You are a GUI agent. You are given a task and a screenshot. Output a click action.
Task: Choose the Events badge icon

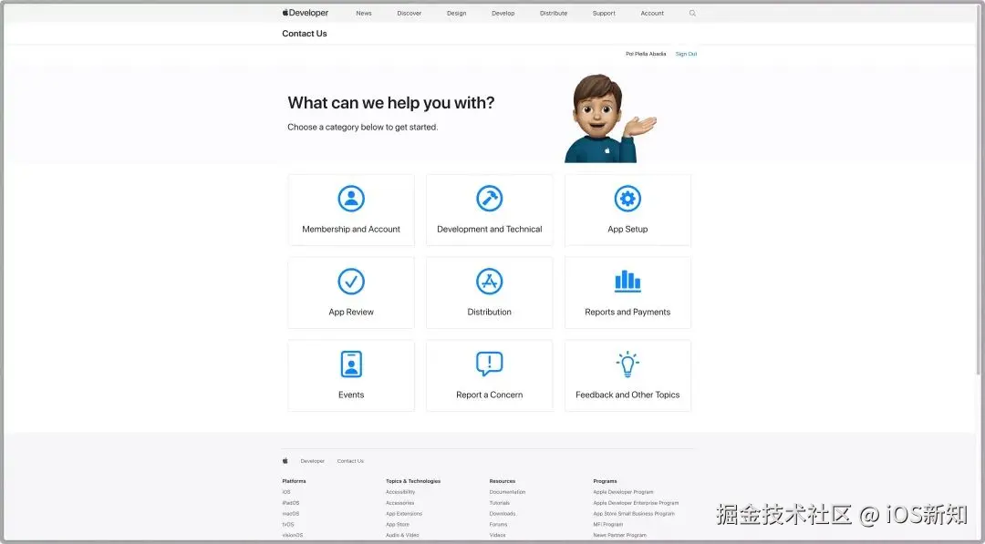click(x=351, y=364)
